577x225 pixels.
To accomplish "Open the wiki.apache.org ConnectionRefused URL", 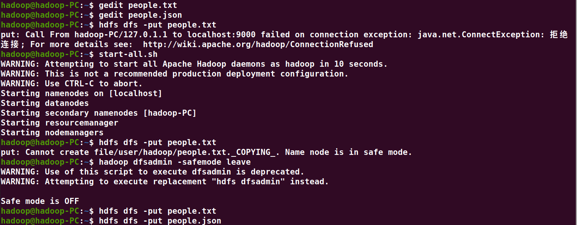I will click(258, 44).
